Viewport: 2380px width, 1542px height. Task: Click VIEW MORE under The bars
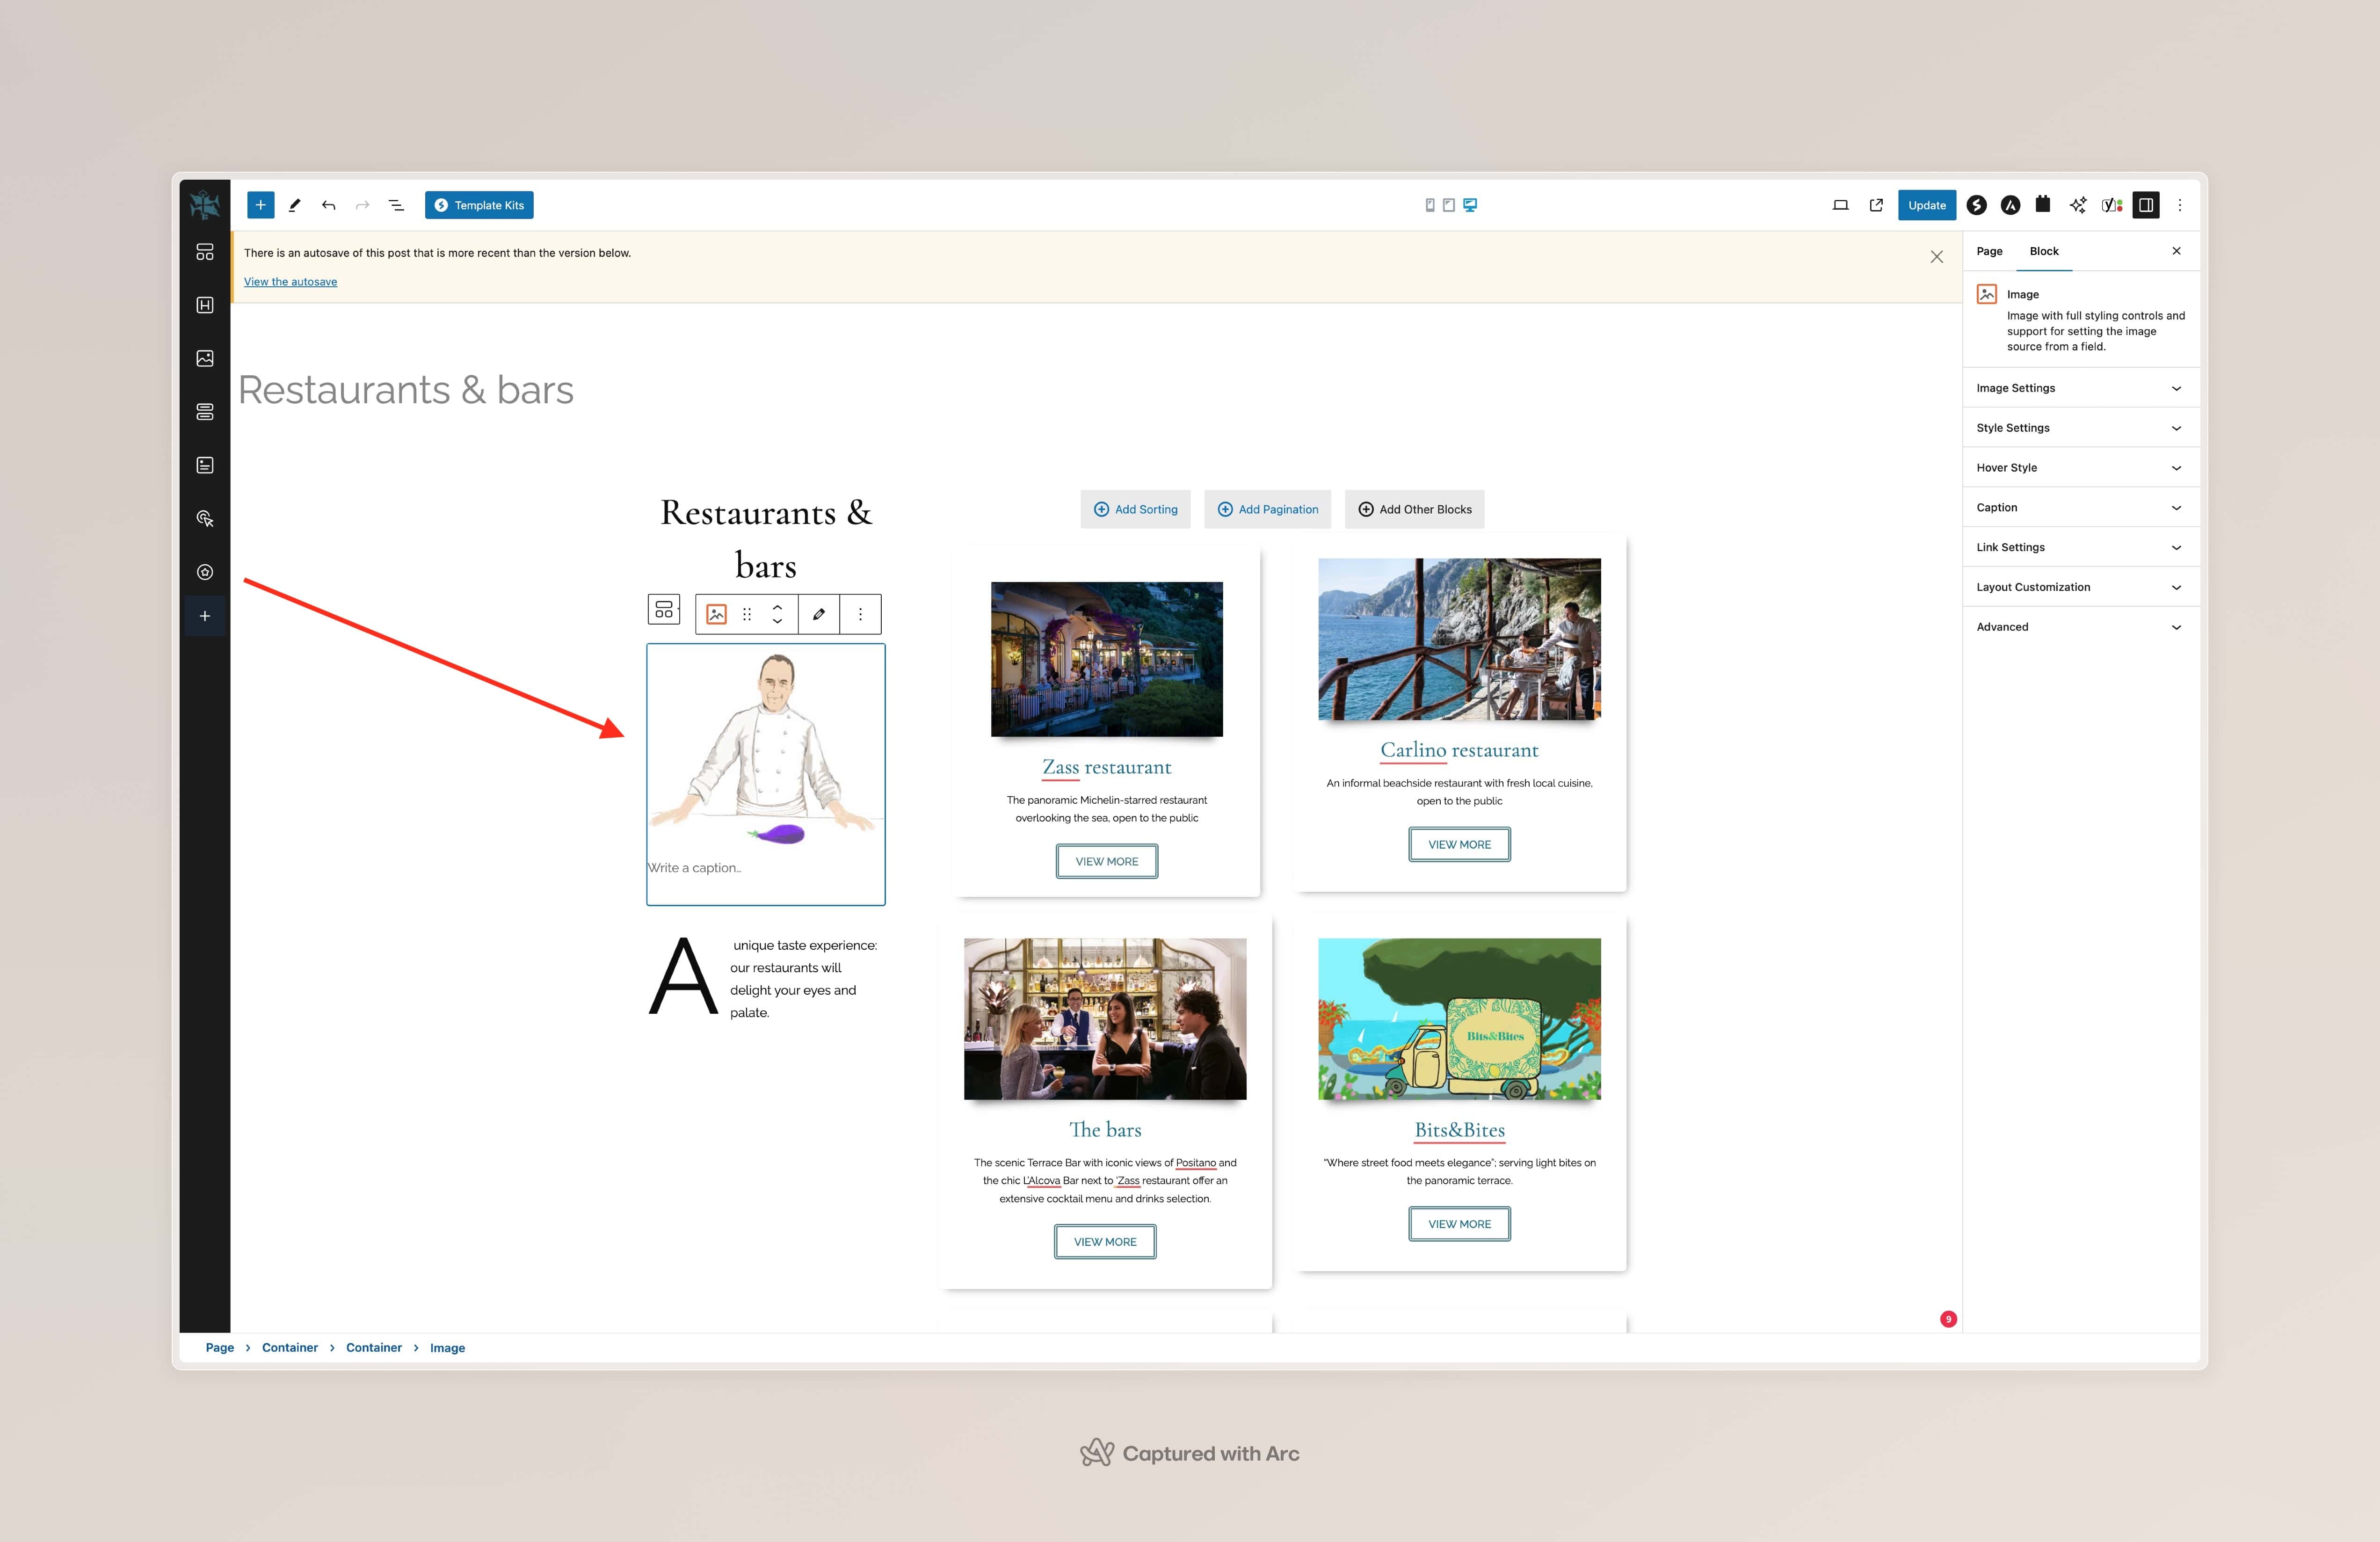coord(1105,1241)
